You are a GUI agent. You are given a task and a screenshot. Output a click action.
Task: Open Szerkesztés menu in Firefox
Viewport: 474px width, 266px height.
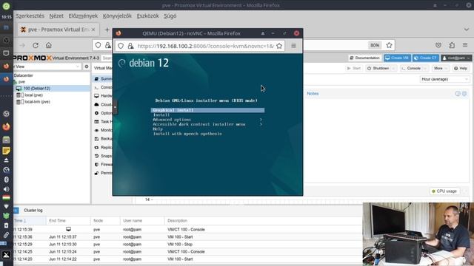coord(30,16)
